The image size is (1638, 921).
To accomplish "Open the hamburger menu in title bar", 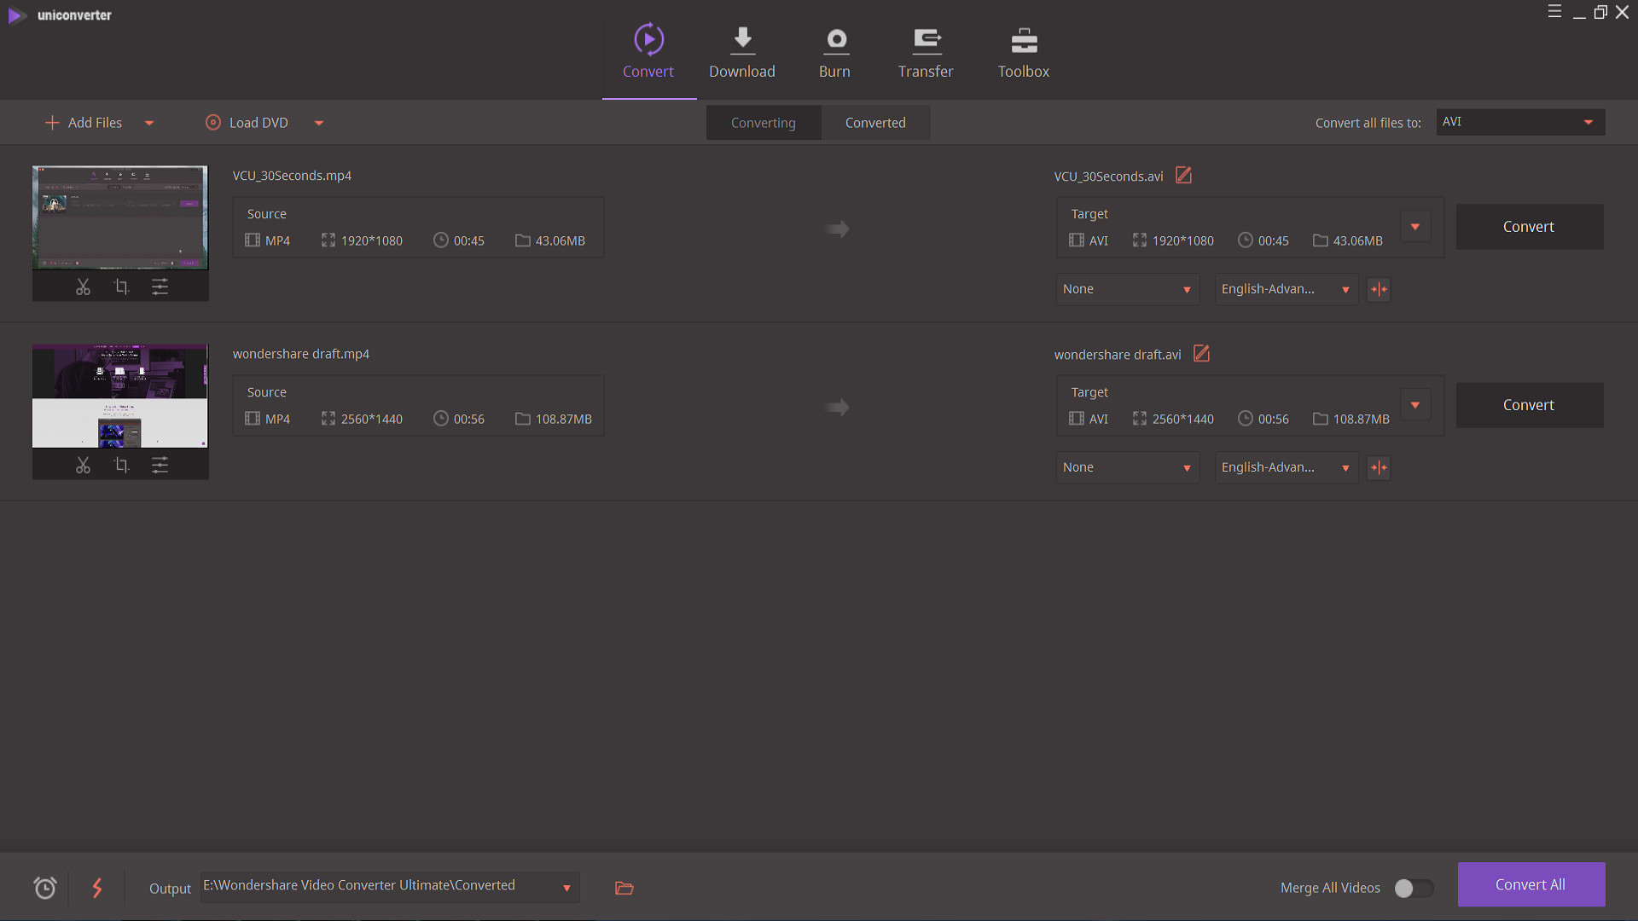I will pos(1554,12).
